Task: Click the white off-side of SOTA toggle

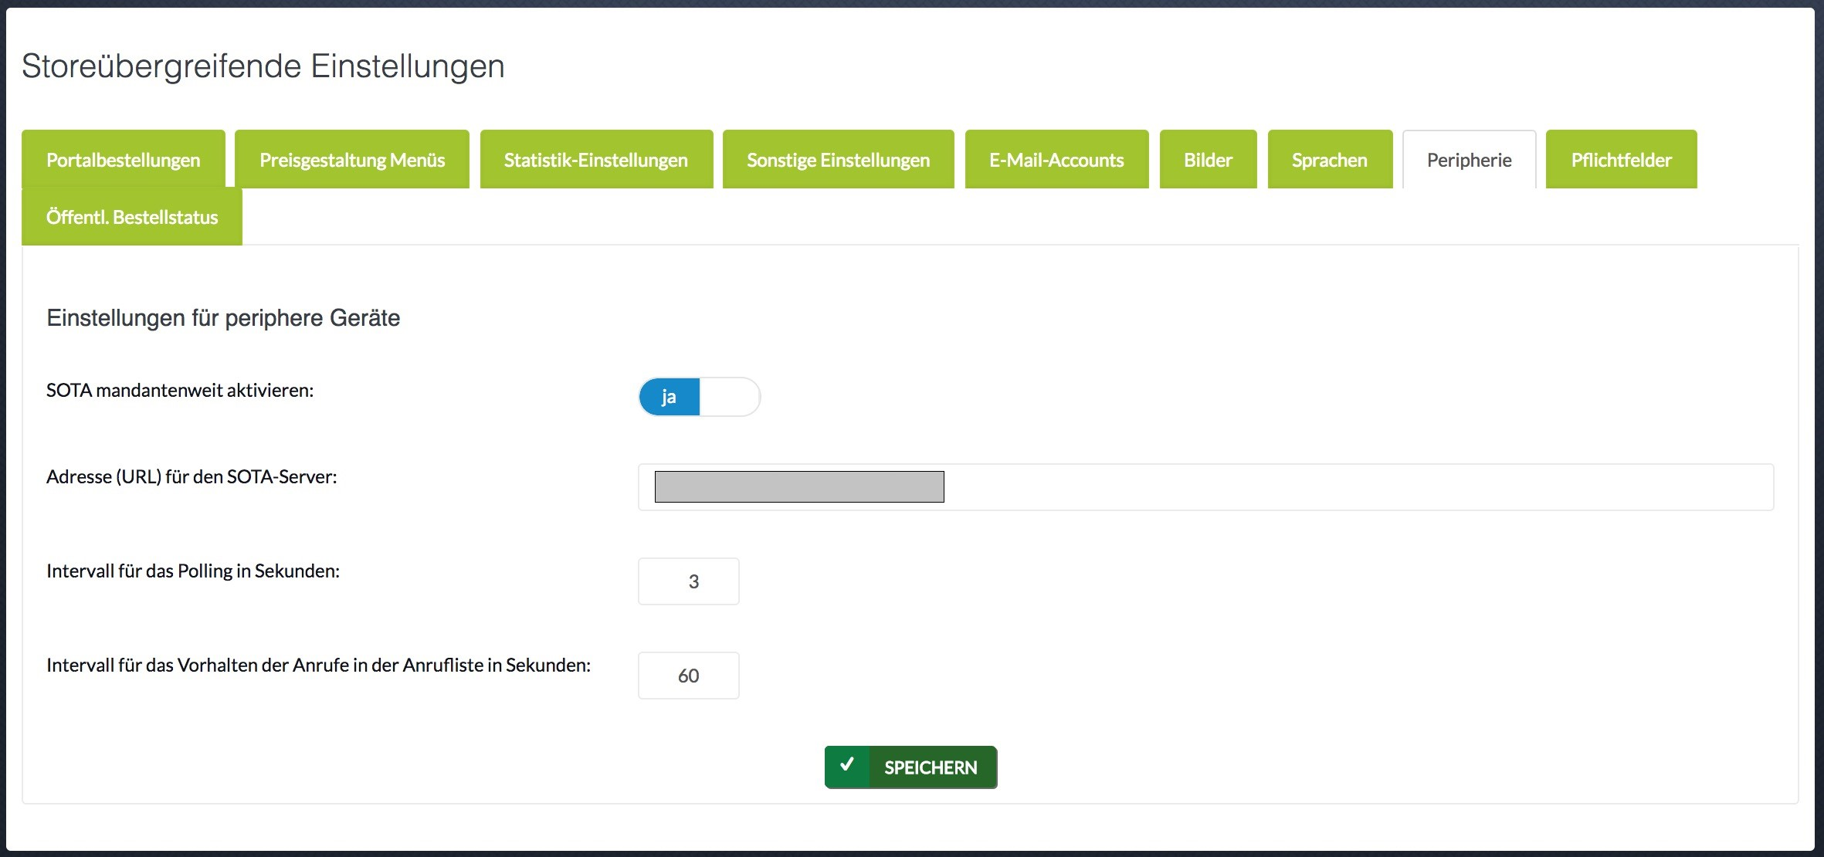Action: [x=729, y=397]
